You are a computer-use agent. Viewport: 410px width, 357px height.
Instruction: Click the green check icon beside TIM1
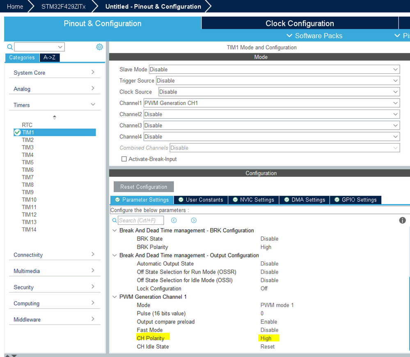17,133
